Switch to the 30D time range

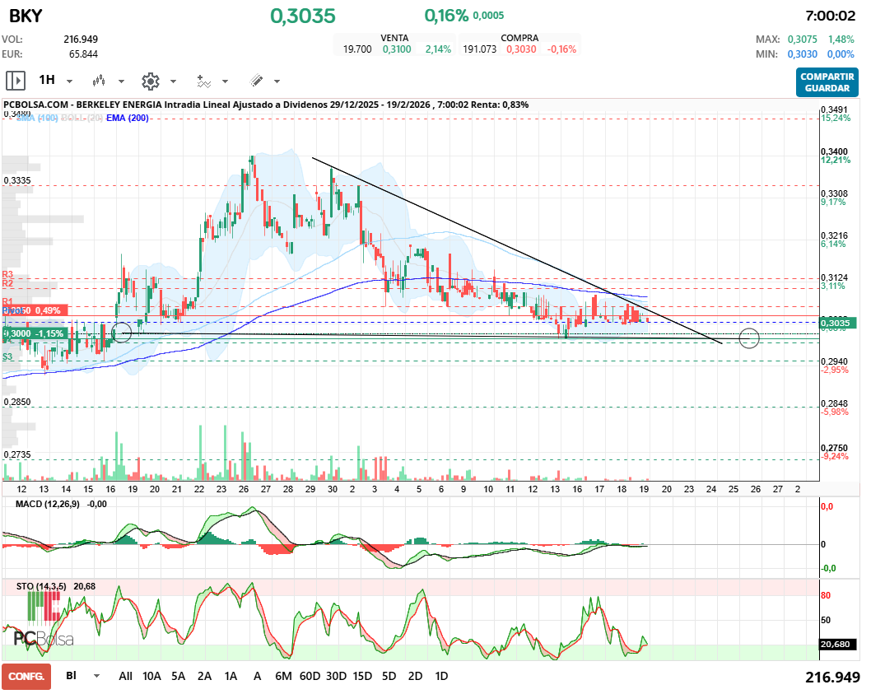point(336,676)
